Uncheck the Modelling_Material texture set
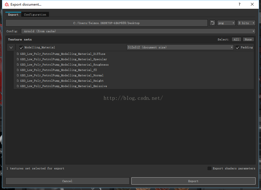 (21, 47)
